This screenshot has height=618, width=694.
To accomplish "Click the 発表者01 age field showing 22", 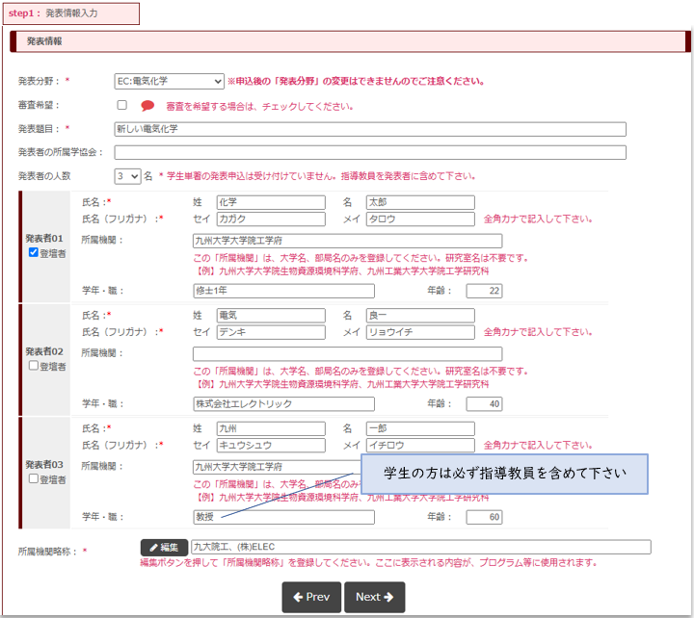I will click(484, 291).
